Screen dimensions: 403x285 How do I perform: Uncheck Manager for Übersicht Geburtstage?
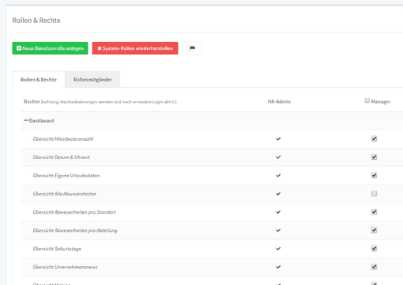coord(374,249)
